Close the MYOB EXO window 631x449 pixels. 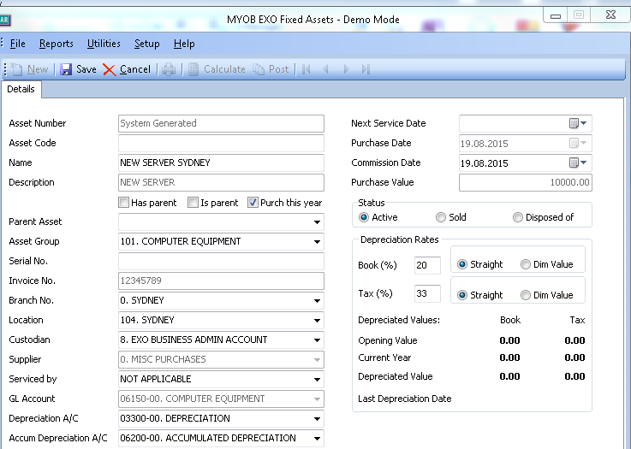point(610,15)
